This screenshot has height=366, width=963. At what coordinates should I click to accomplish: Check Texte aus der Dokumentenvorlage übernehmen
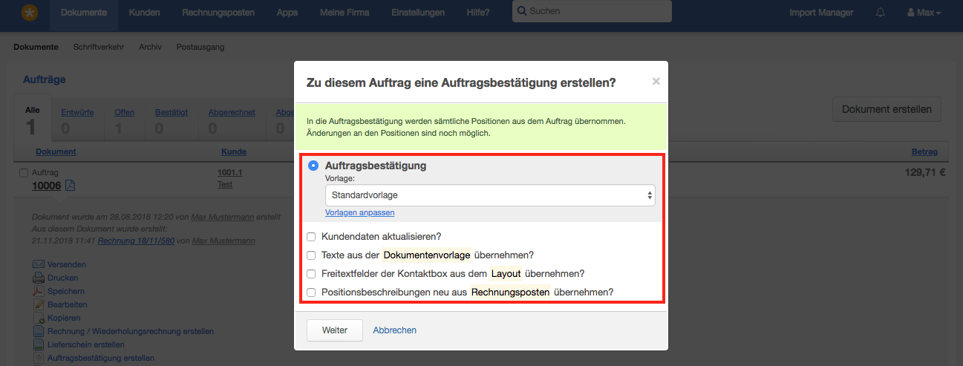(312, 255)
